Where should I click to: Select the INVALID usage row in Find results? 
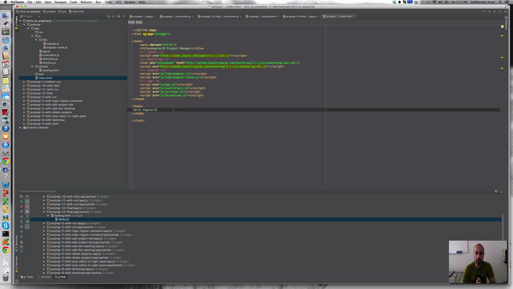(266, 220)
